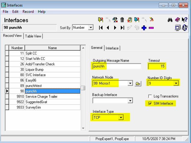Screen dimensions: 191x143
Task: Open the purple help book icon
Action: tap(177, 20)
